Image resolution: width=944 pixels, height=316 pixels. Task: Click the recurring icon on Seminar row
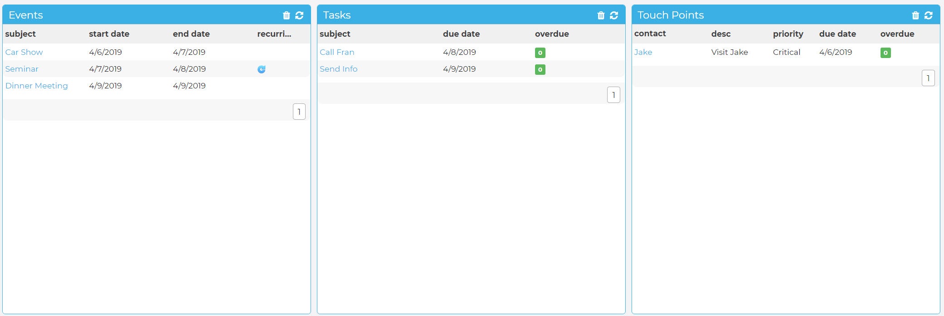pyautogui.click(x=262, y=69)
